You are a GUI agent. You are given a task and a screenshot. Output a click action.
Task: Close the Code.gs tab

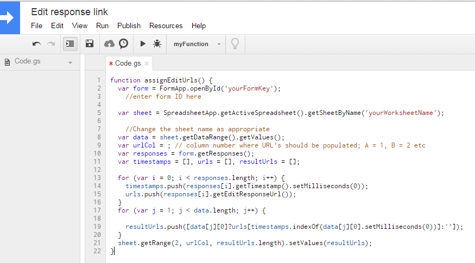coord(147,63)
